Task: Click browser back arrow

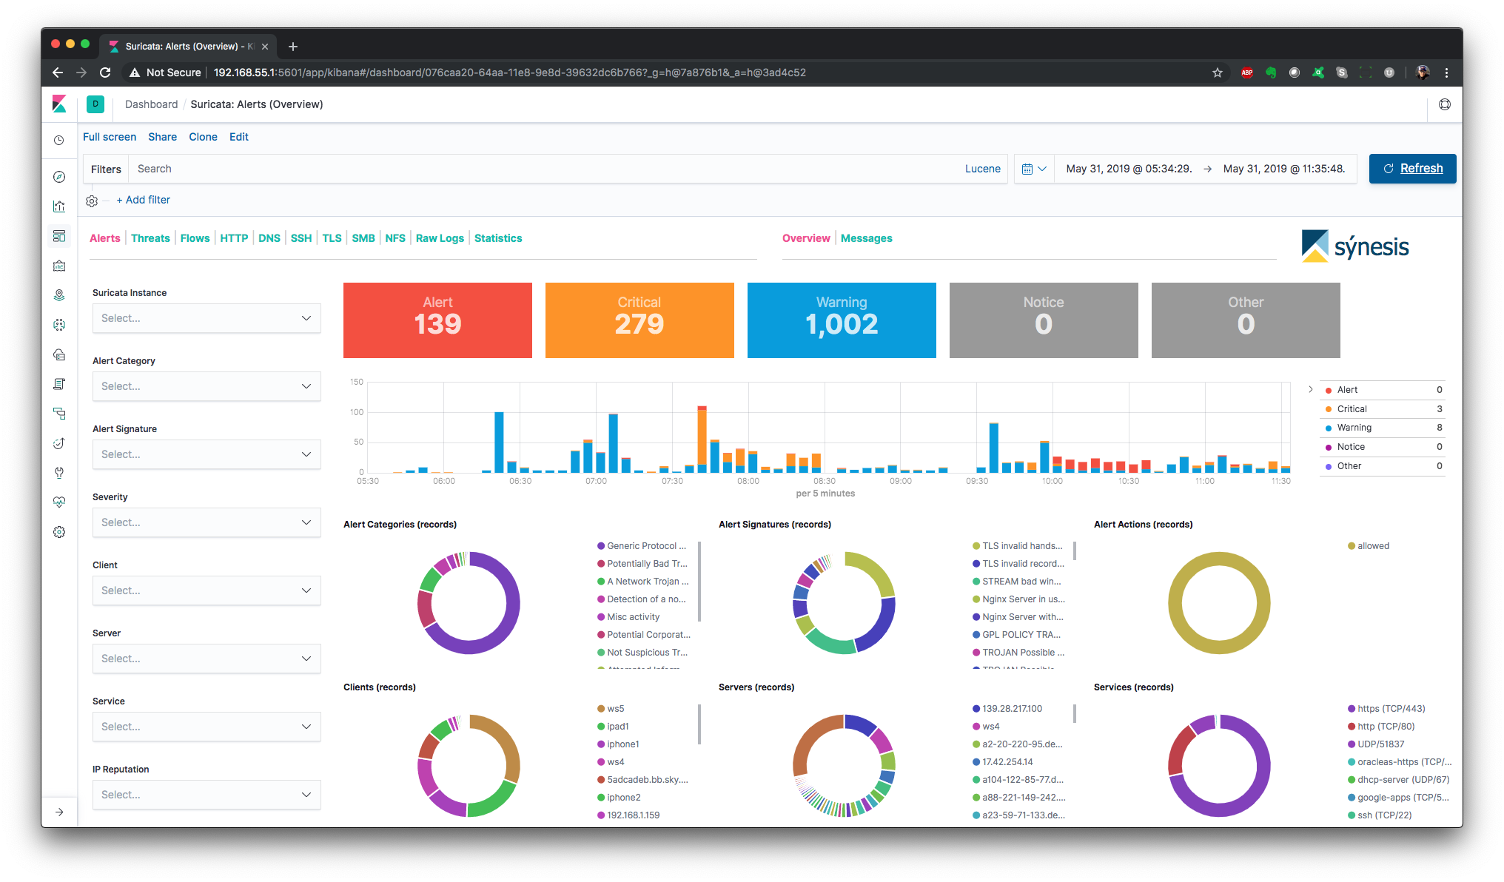Action: 58,73
